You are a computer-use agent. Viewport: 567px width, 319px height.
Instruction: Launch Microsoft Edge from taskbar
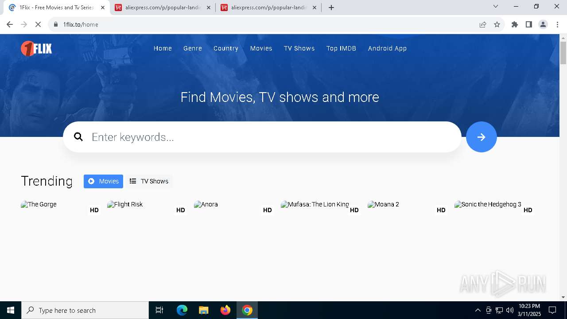click(x=182, y=310)
